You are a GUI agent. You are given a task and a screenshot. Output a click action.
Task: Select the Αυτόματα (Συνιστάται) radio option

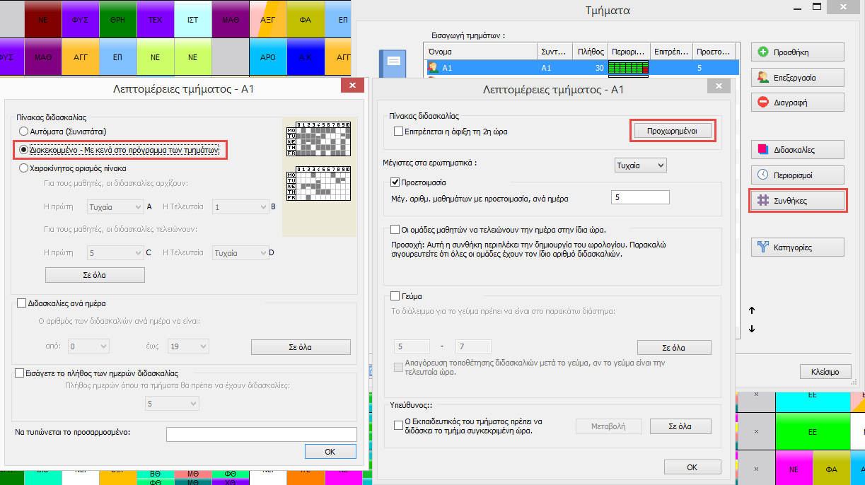24,132
